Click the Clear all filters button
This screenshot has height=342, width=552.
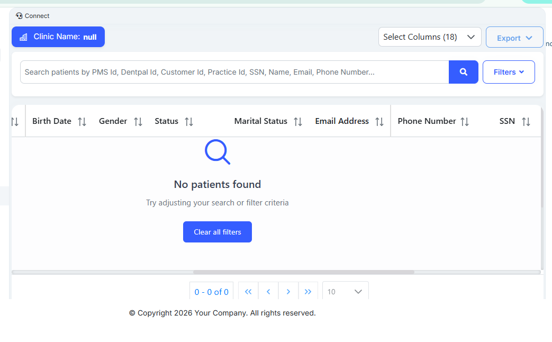tap(217, 232)
